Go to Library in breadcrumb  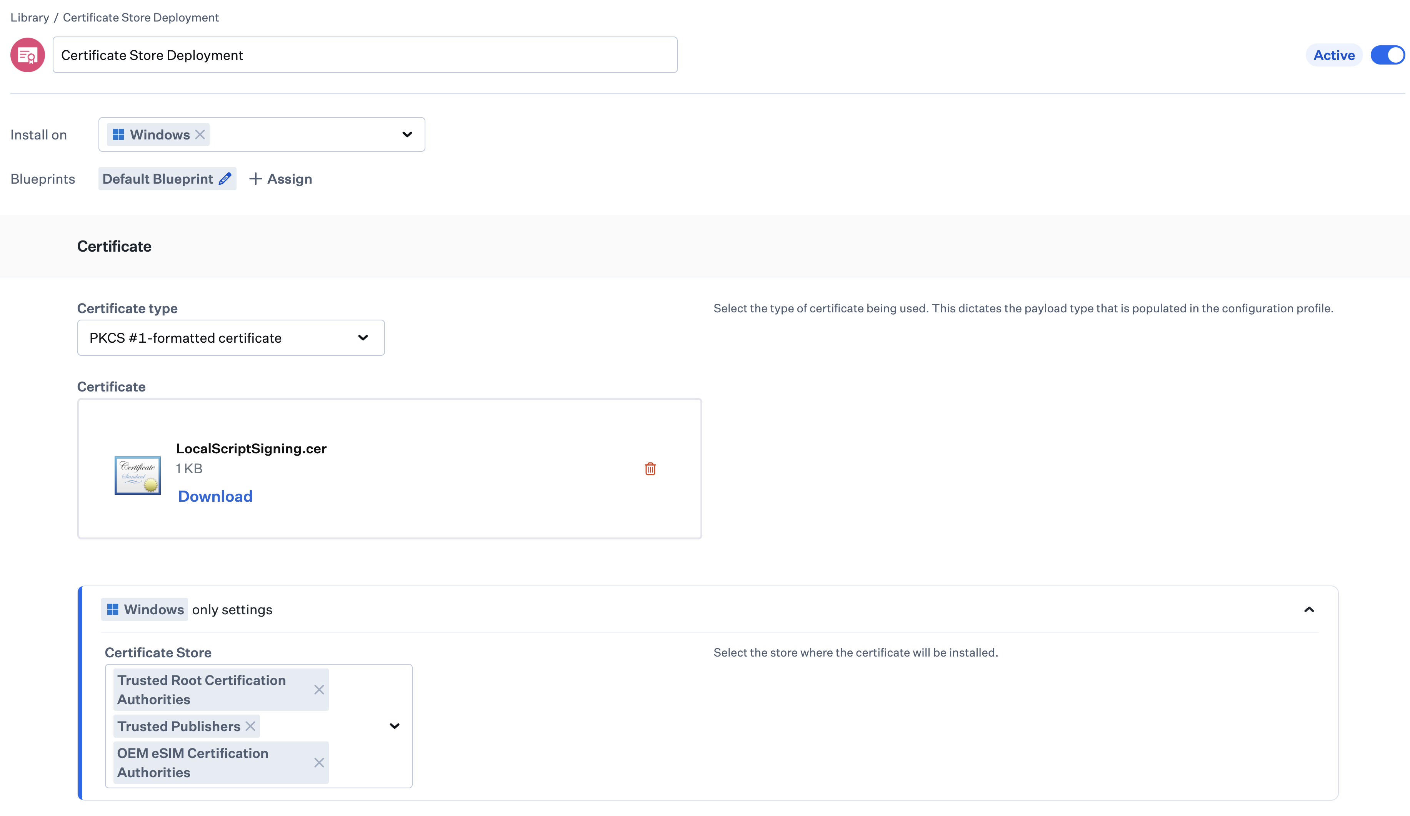click(30, 17)
